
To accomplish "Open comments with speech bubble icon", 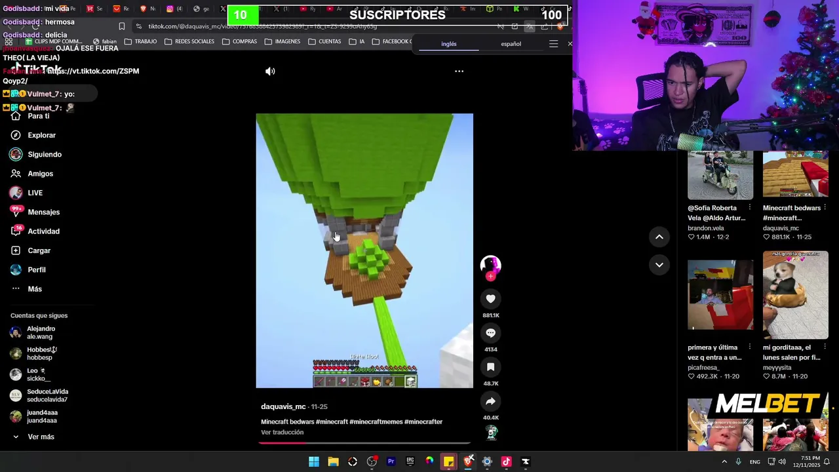I will (490, 333).
